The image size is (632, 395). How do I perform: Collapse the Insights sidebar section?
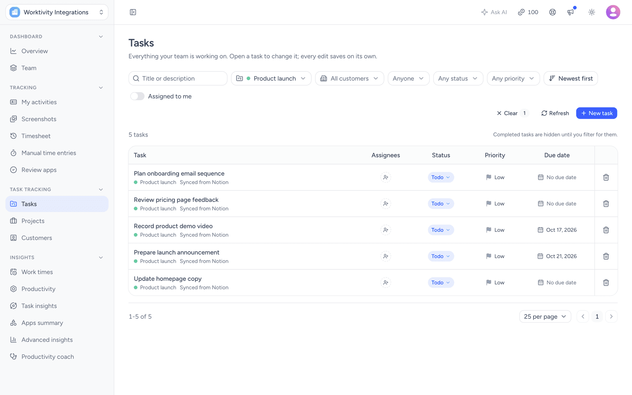tap(101, 258)
